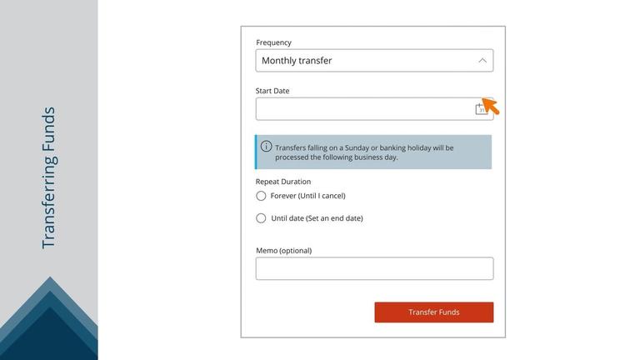Click the blue triangle logo in the sidebar
Viewport: 640px width, 360px height.
49,318
